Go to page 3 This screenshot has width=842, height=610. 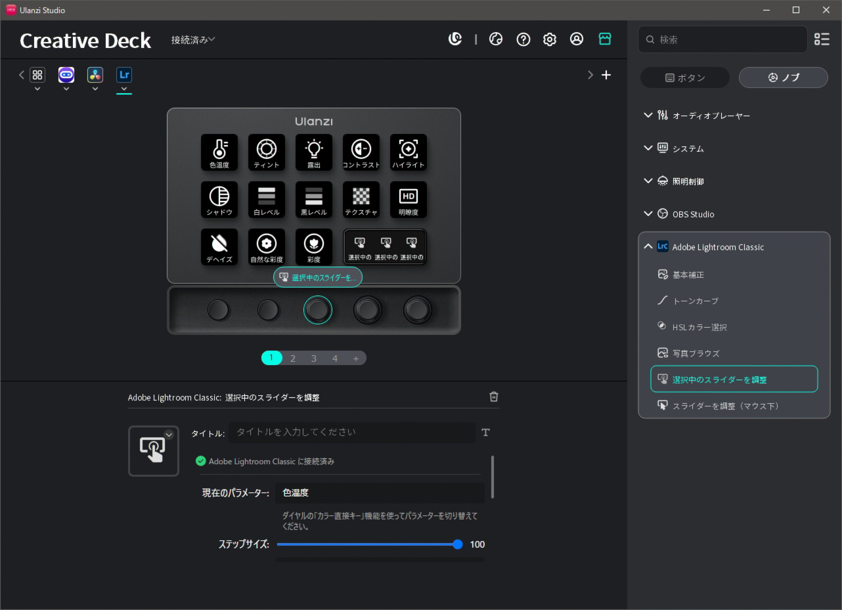[314, 358]
